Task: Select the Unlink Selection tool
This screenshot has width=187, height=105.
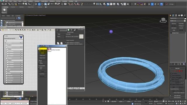Action: [x=13, y=4]
